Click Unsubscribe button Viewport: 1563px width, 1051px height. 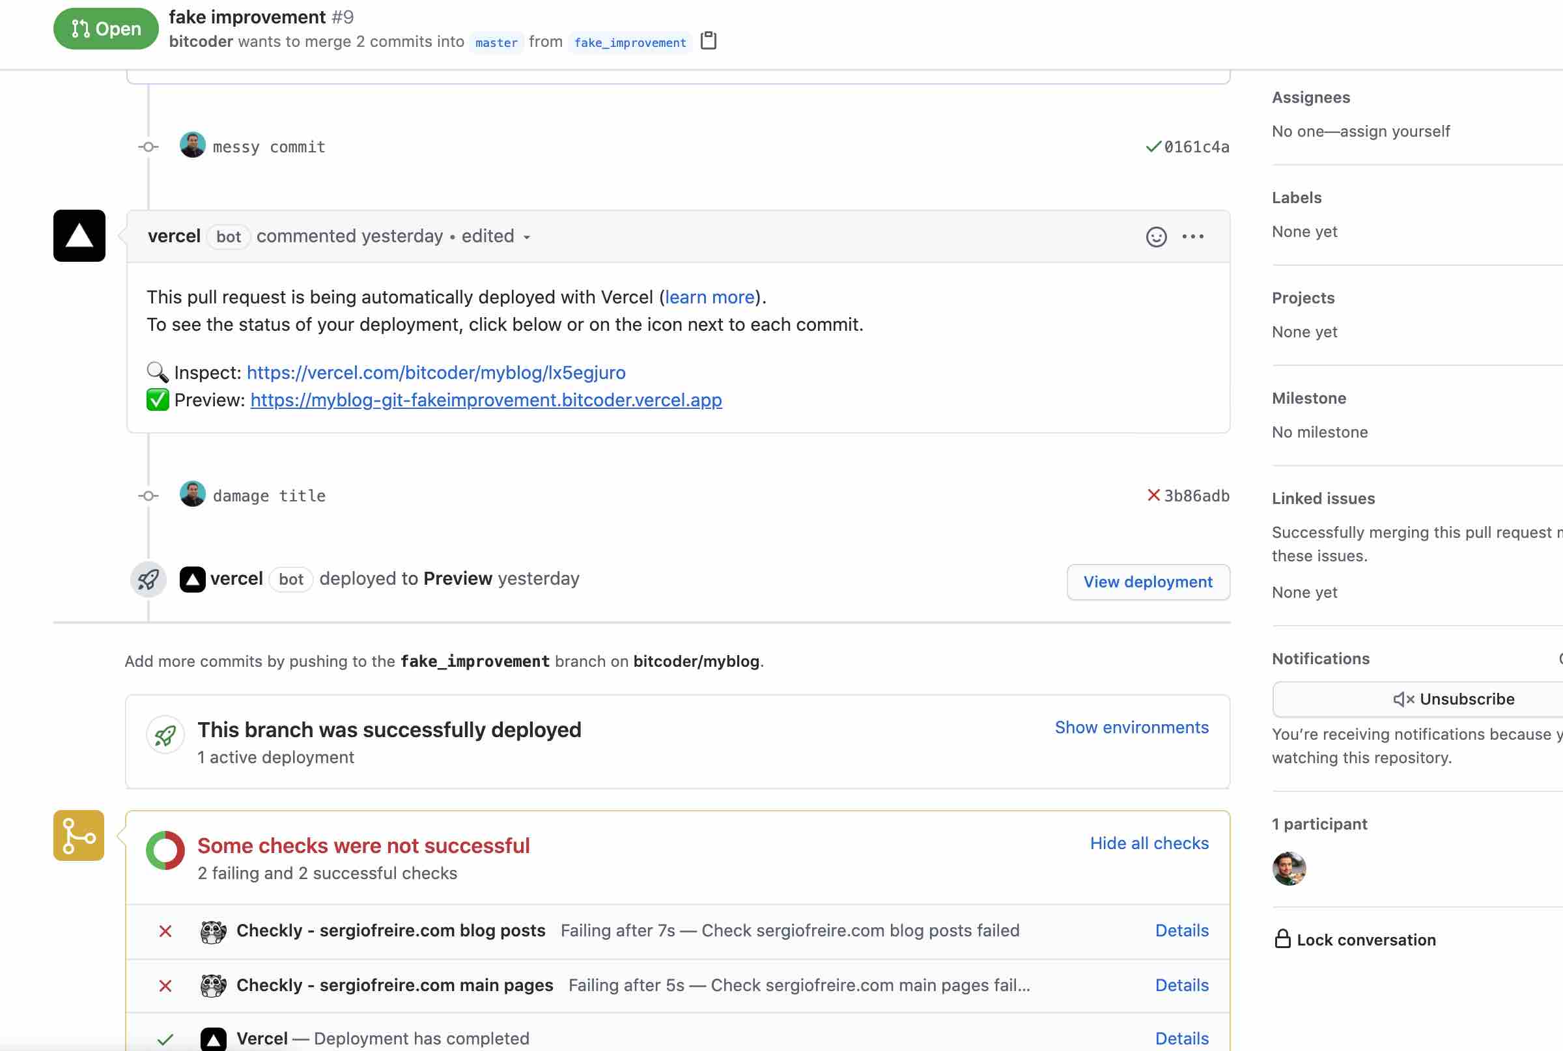click(1453, 699)
